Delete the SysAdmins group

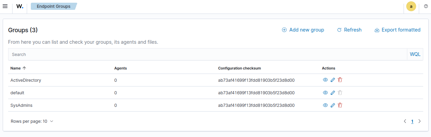click(340, 105)
